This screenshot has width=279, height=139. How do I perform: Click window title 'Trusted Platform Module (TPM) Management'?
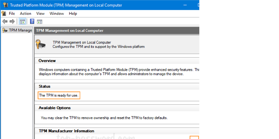[66, 5]
